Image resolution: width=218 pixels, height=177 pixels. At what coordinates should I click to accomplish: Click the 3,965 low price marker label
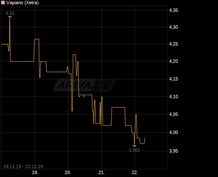pyautogui.click(x=134, y=150)
